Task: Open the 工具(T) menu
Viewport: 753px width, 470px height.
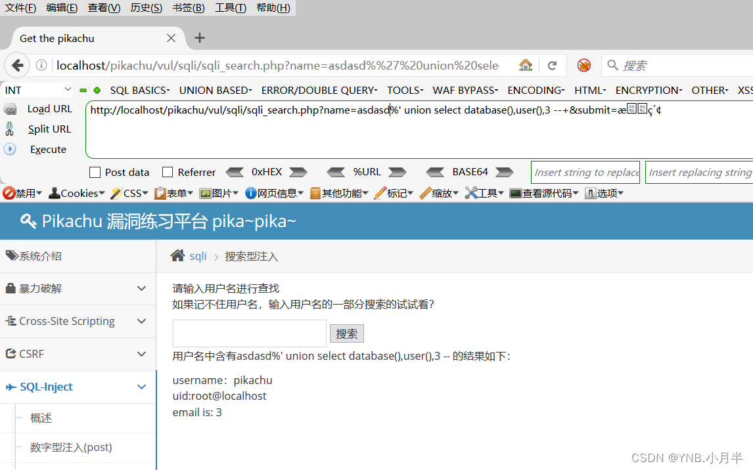Action: [x=231, y=8]
